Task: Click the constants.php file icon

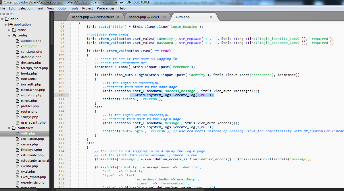Action: tap(18, 52)
